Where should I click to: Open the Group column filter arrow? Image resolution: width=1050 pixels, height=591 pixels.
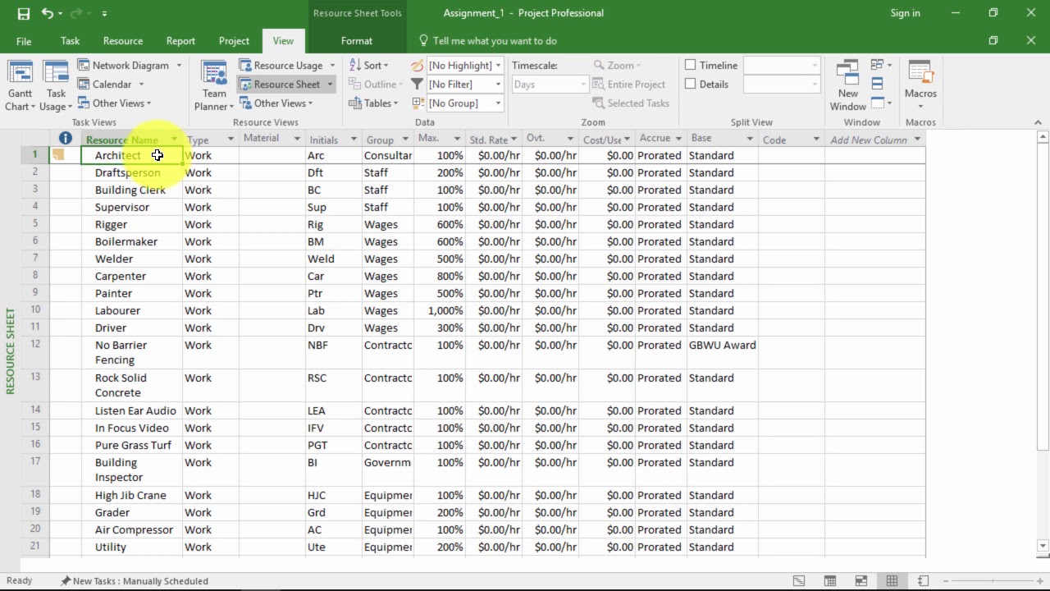coord(404,139)
